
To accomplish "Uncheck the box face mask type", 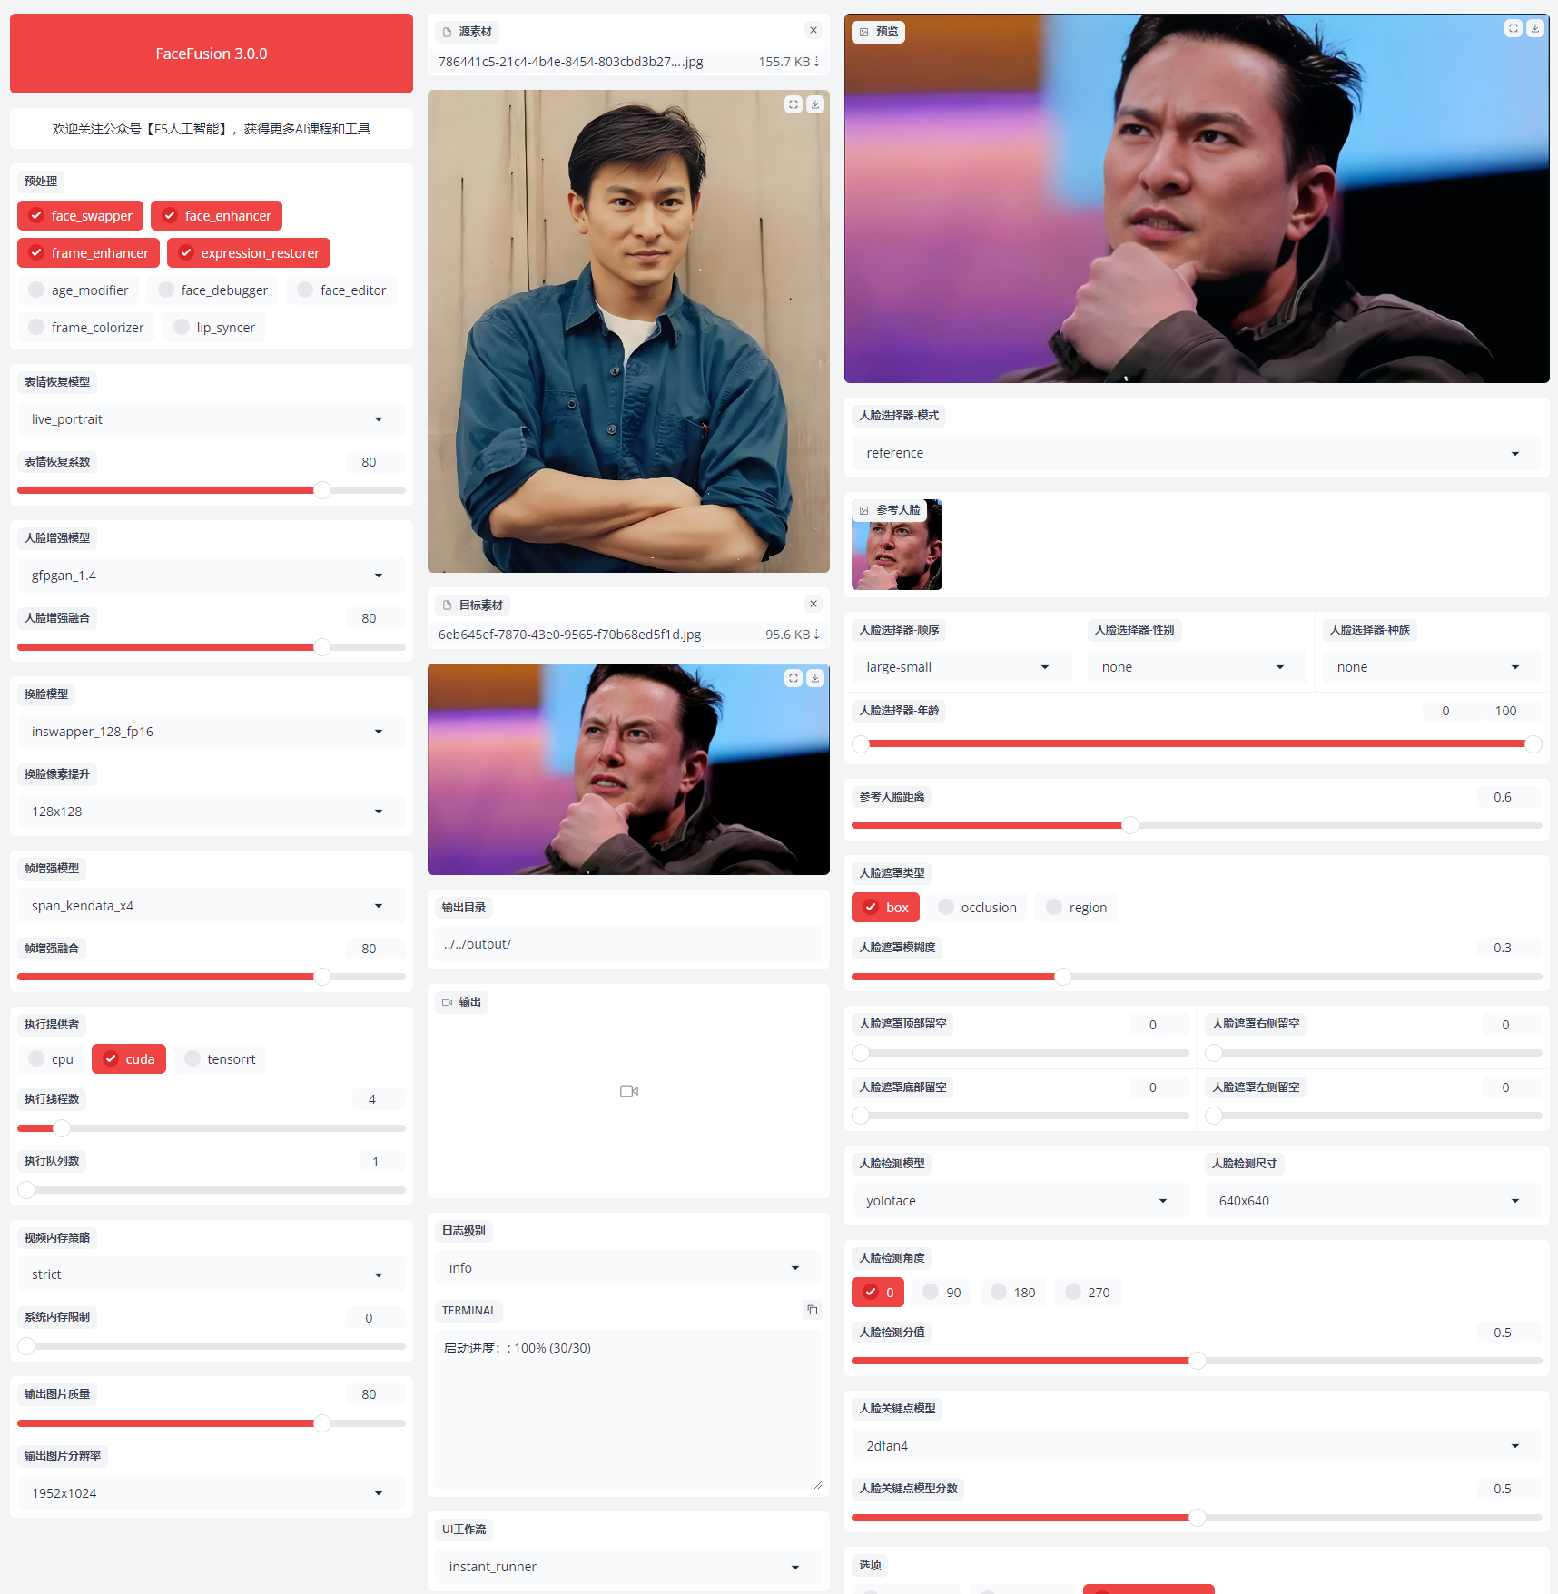I will click(885, 908).
